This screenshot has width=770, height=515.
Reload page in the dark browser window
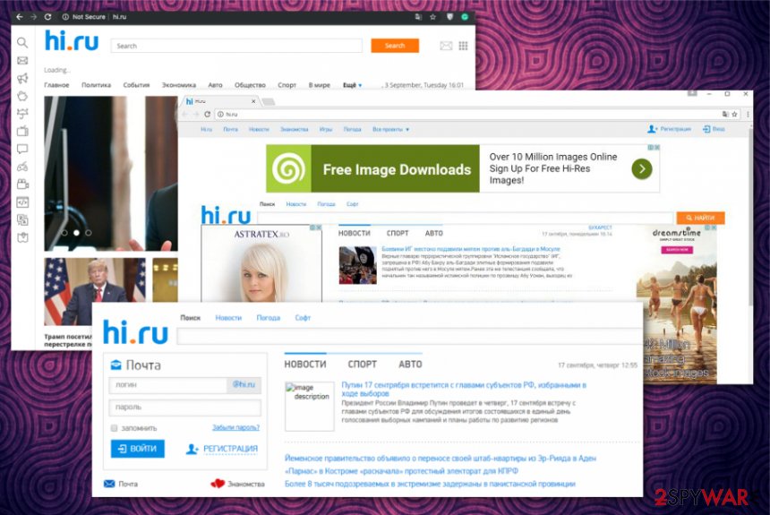click(x=47, y=17)
